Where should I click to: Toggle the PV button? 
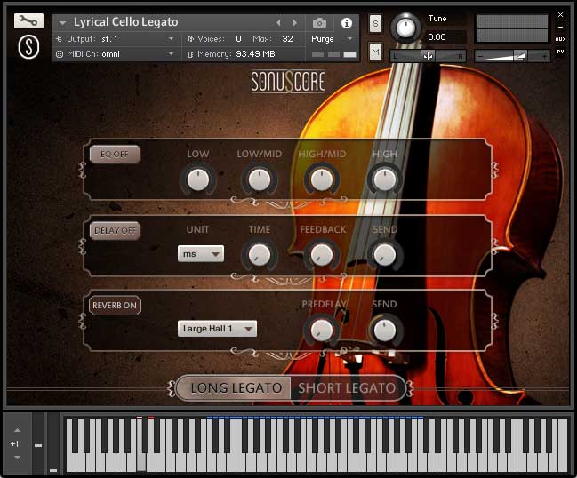tap(560, 52)
